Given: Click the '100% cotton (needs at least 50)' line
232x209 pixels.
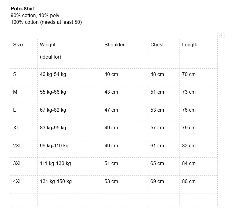Looking at the screenshot, I should click(x=46, y=22).
